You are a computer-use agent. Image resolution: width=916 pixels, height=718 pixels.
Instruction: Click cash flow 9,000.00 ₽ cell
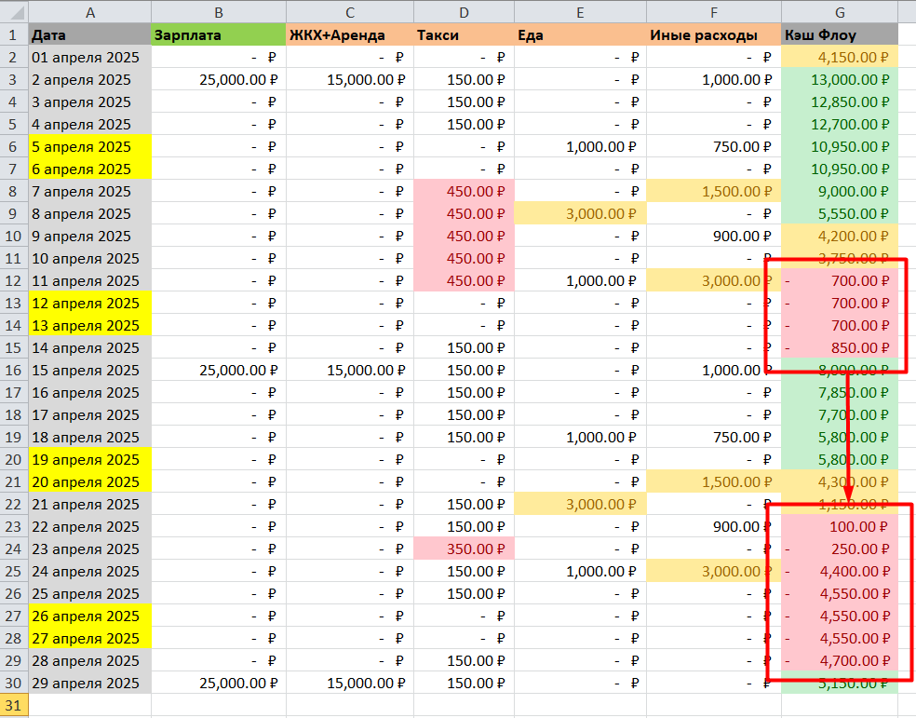click(x=840, y=192)
